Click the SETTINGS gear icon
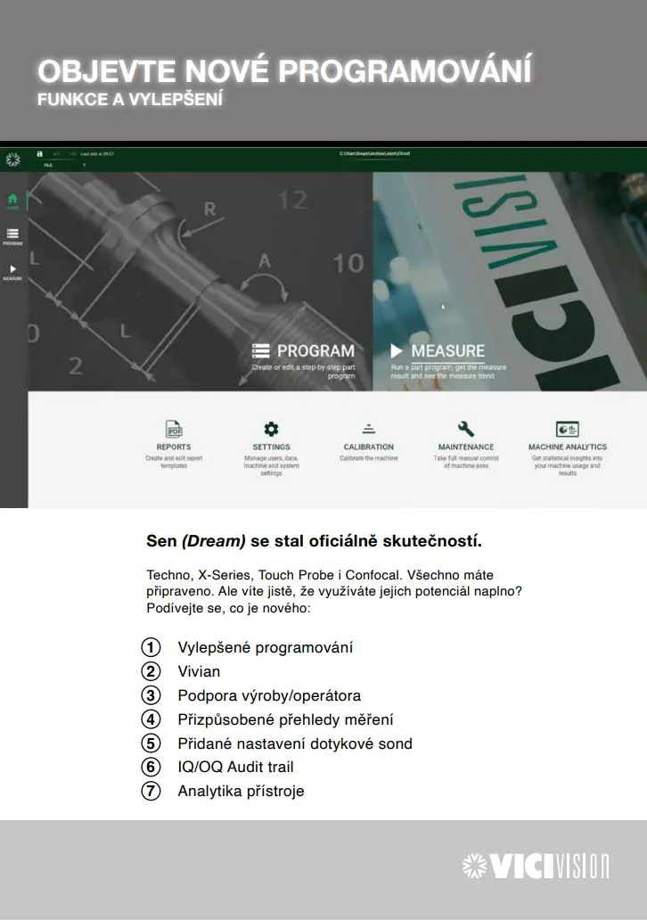 (271, 429)
